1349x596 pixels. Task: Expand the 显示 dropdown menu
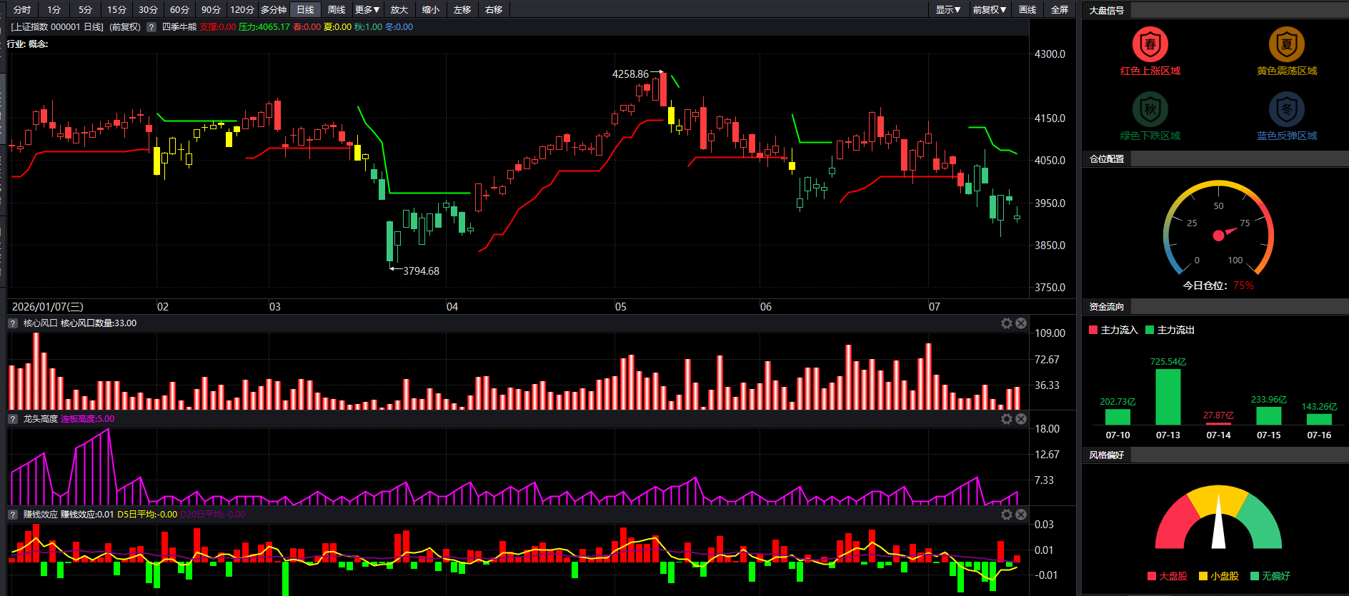(948, 9)
